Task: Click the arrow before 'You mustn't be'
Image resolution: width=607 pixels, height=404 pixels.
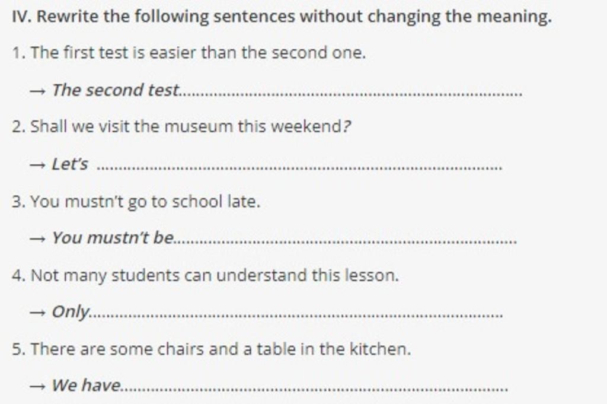Action: 37,238
